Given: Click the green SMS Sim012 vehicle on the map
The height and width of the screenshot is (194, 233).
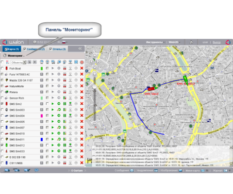Looking at the screenshot, I should [x=185, y=79].
